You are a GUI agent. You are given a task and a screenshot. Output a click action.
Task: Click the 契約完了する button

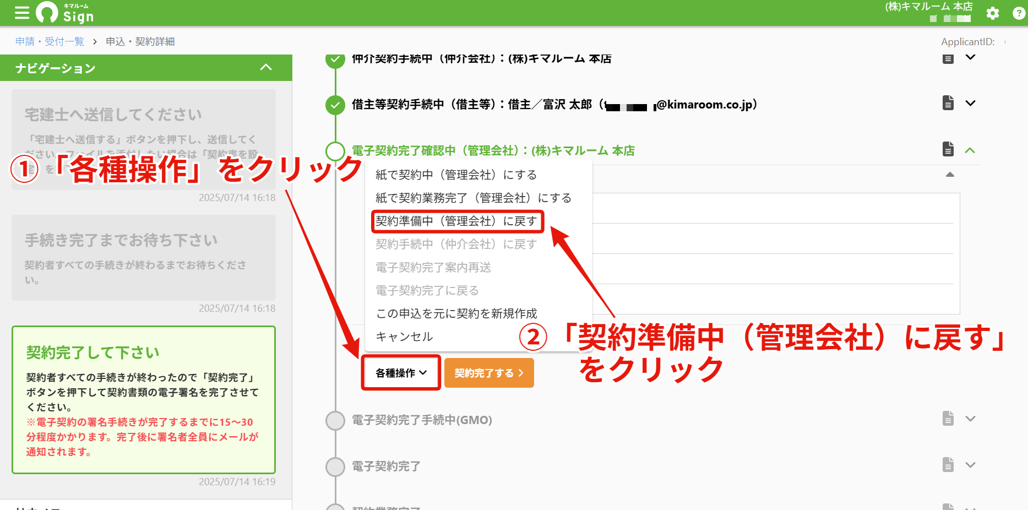coord(489,373)
